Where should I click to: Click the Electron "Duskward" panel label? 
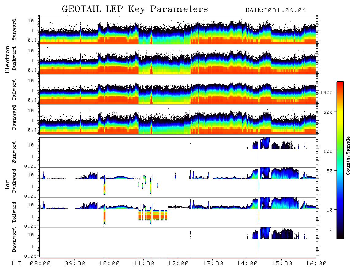(14, 58)
